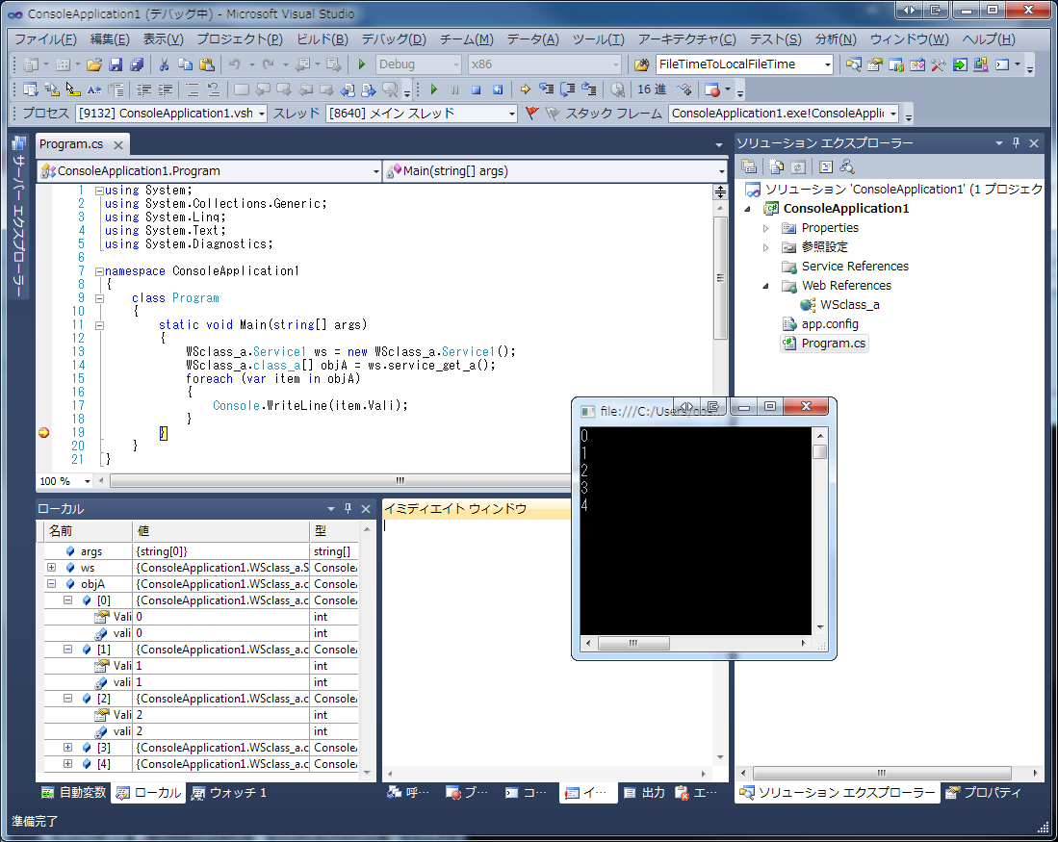
Task: Continue debugging with the green play button
Action: pyautogui.click(x=434, y=89)
